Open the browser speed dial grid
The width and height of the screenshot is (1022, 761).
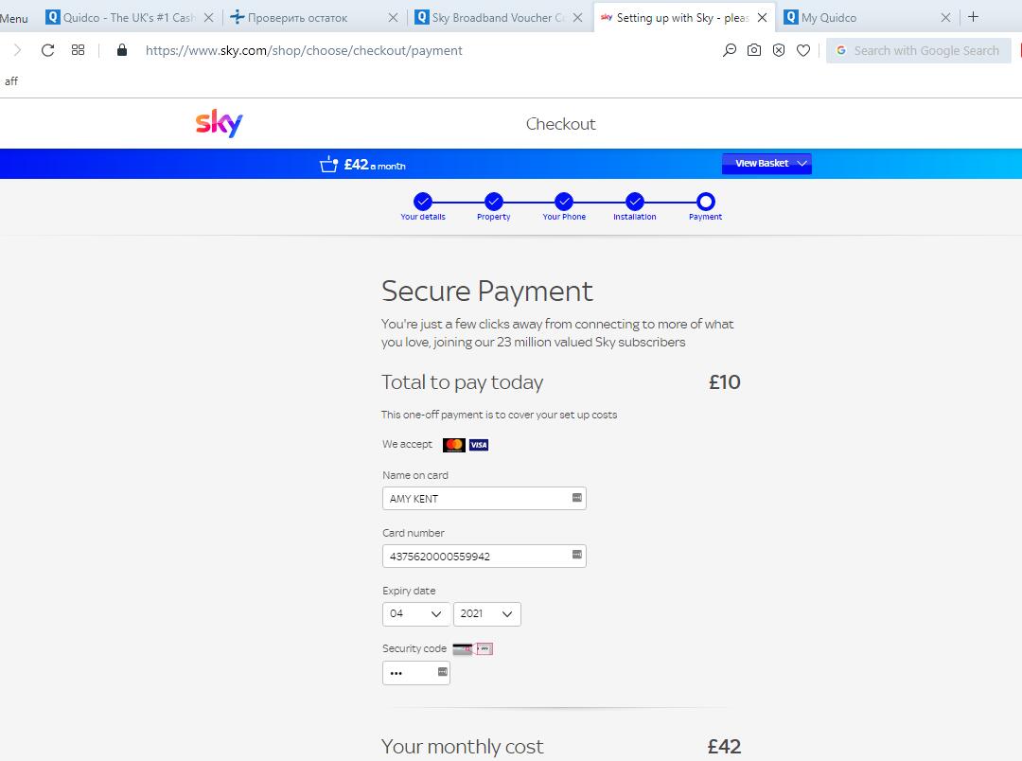coord(79,50)
